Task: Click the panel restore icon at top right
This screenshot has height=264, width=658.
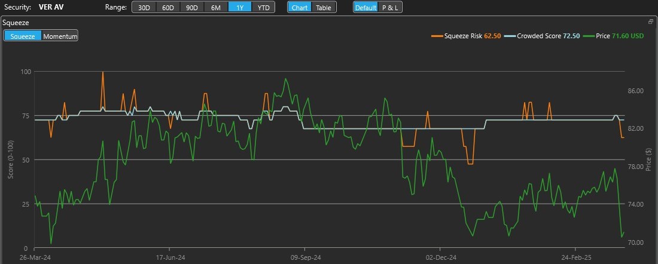Action: coord(651,22)
